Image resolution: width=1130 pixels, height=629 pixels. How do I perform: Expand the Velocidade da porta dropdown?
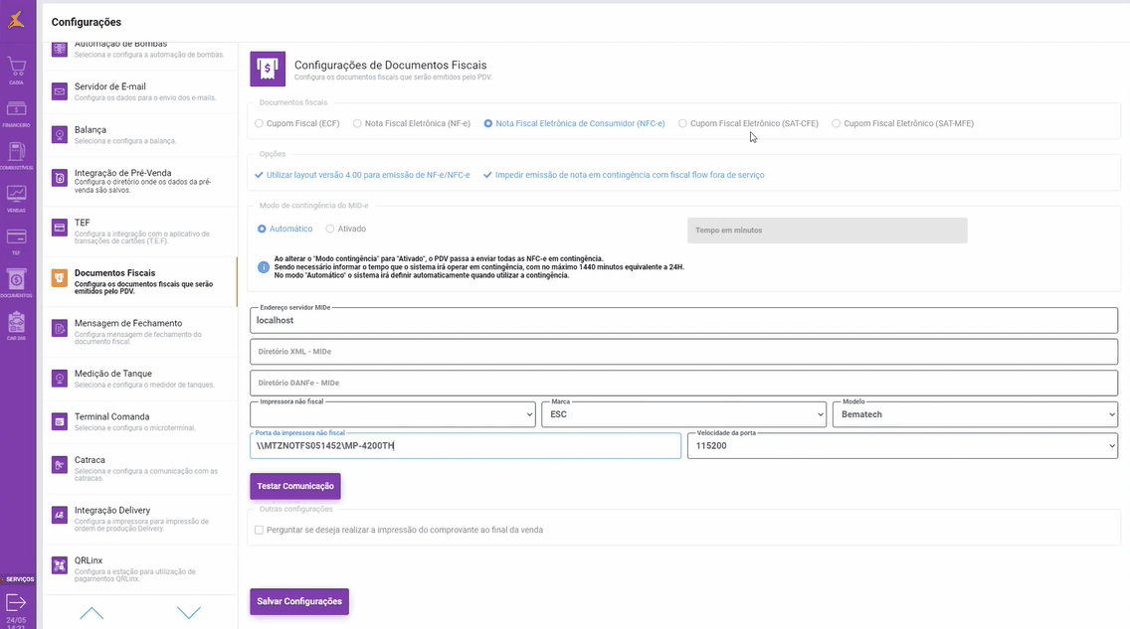coord(901,446)
